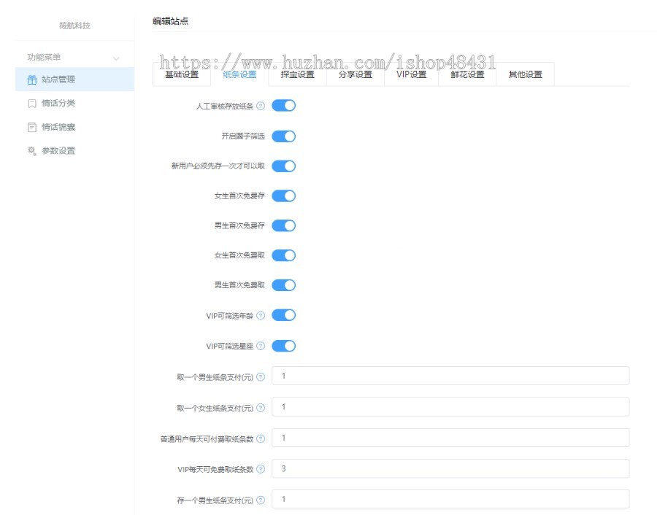Click the 情话分类 bookmark icon
The width and height of the screenshot is (657, 515).
tap(32, 104)
